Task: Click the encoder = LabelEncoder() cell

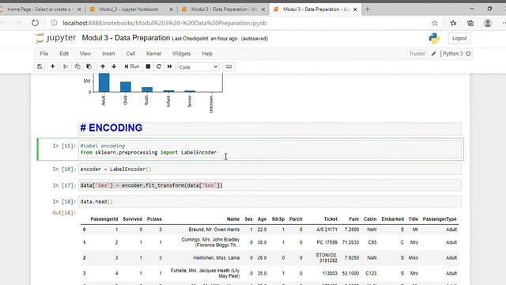Action: [270, 169]
